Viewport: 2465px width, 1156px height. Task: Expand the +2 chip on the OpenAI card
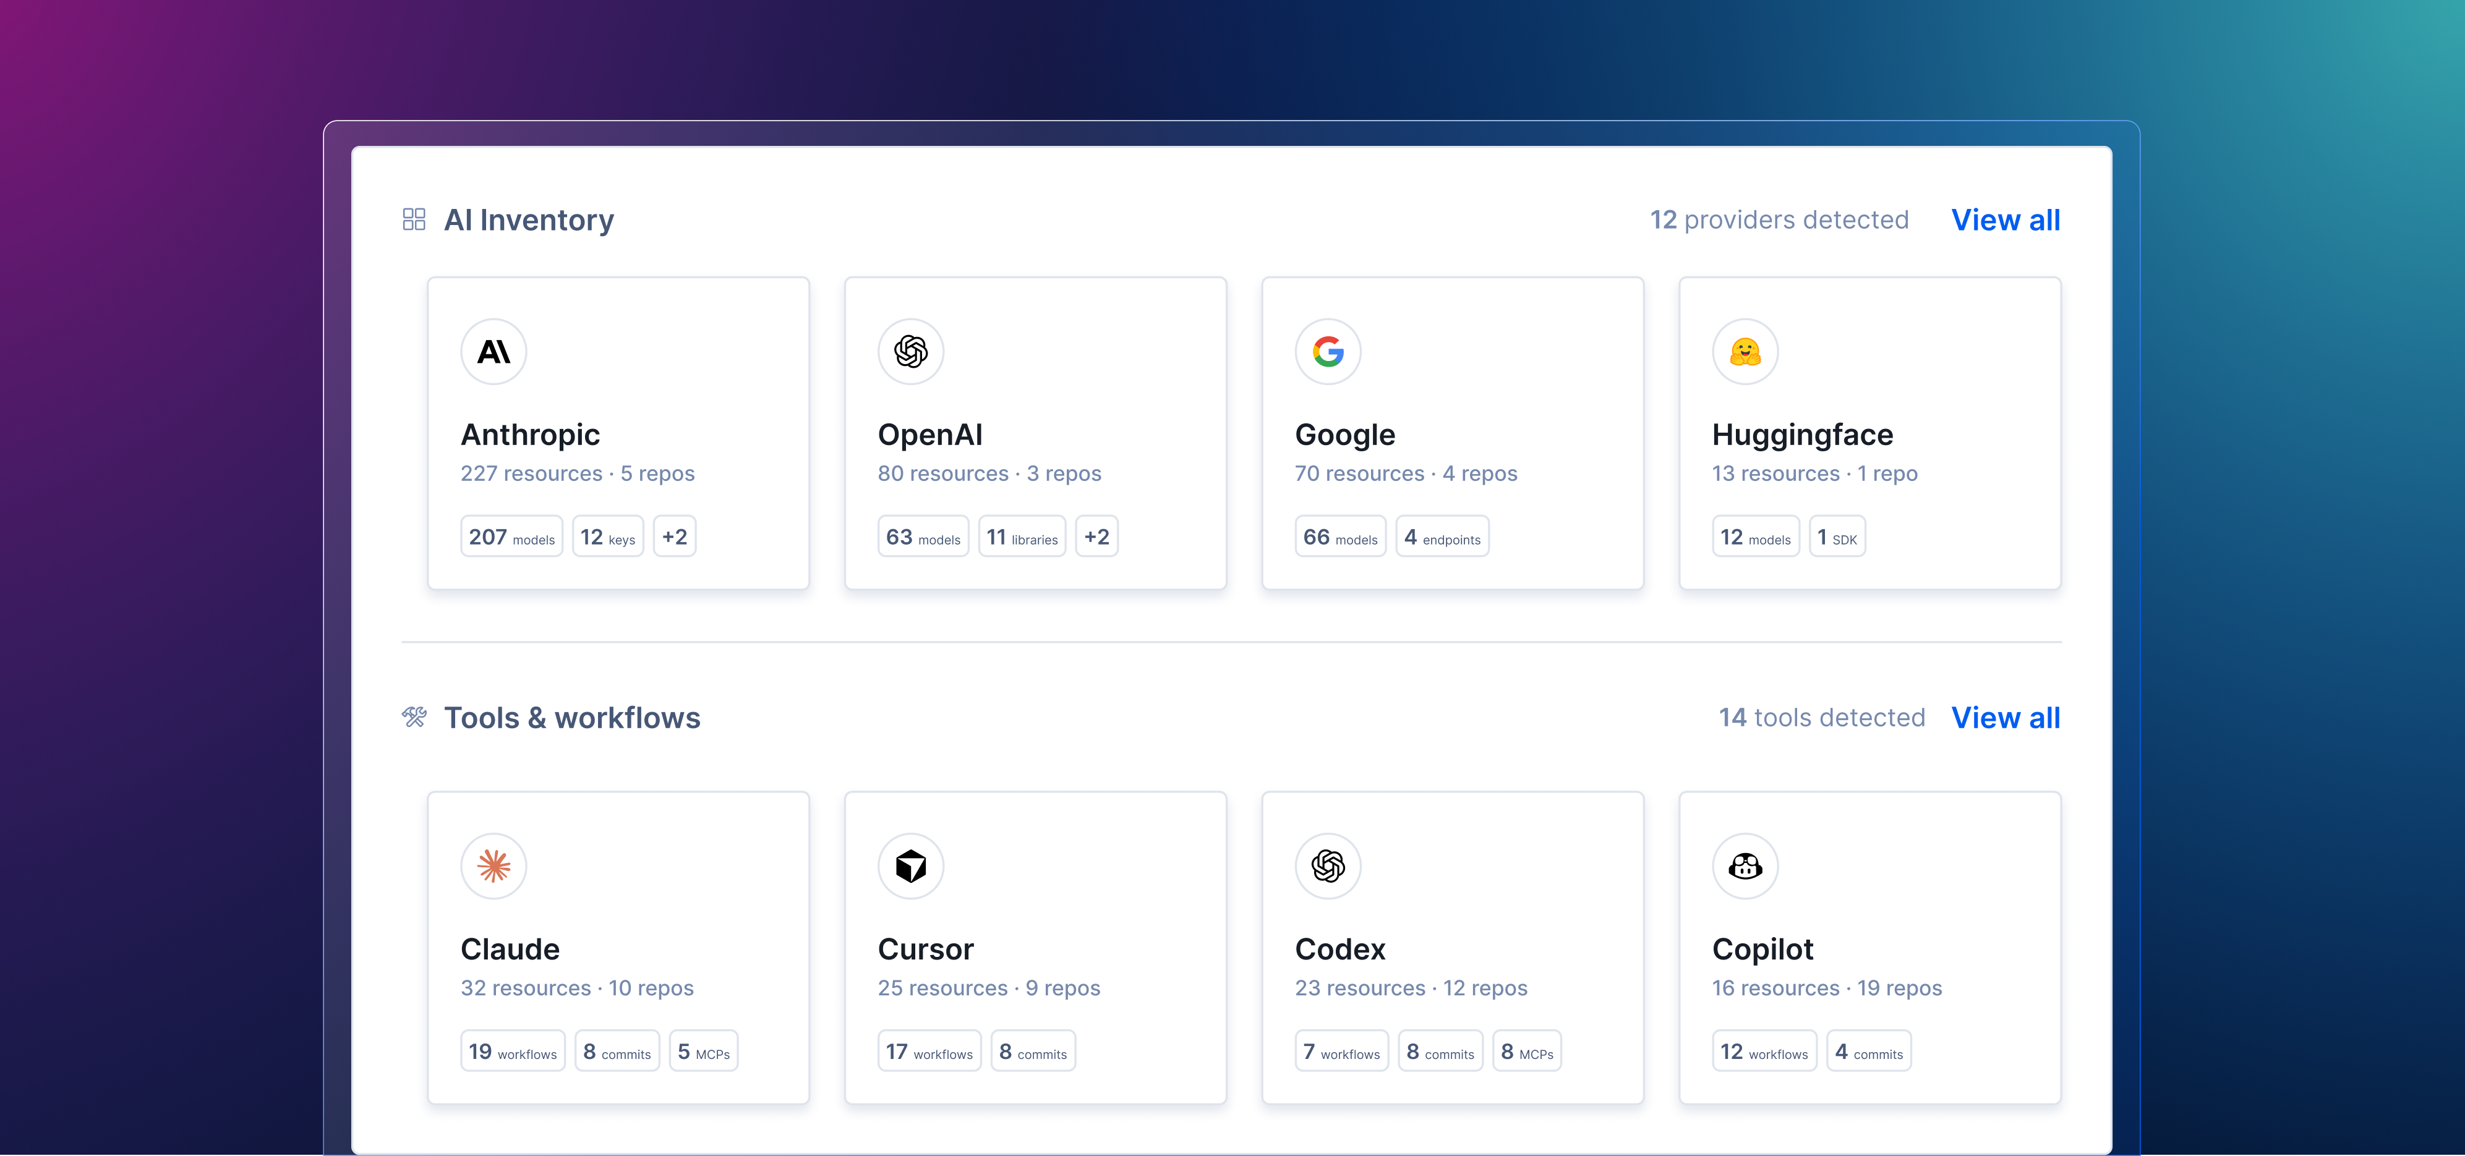pyautogui.click(x=1096, y=535)
